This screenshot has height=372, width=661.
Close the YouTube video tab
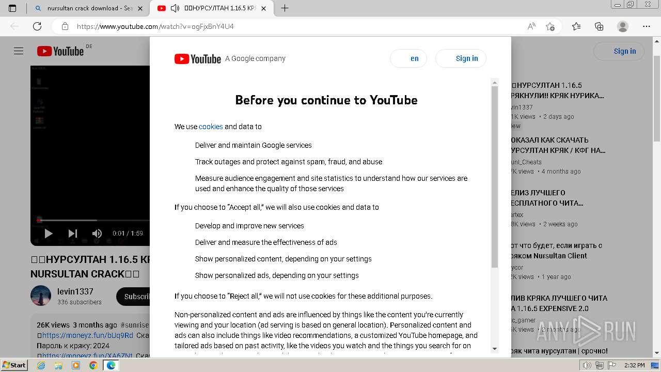tap(264, 8)
